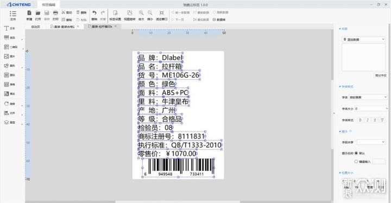This screenshot has width=391, height=203.
Task: Click the keyboard input text field
Action: tap(379, 161)
